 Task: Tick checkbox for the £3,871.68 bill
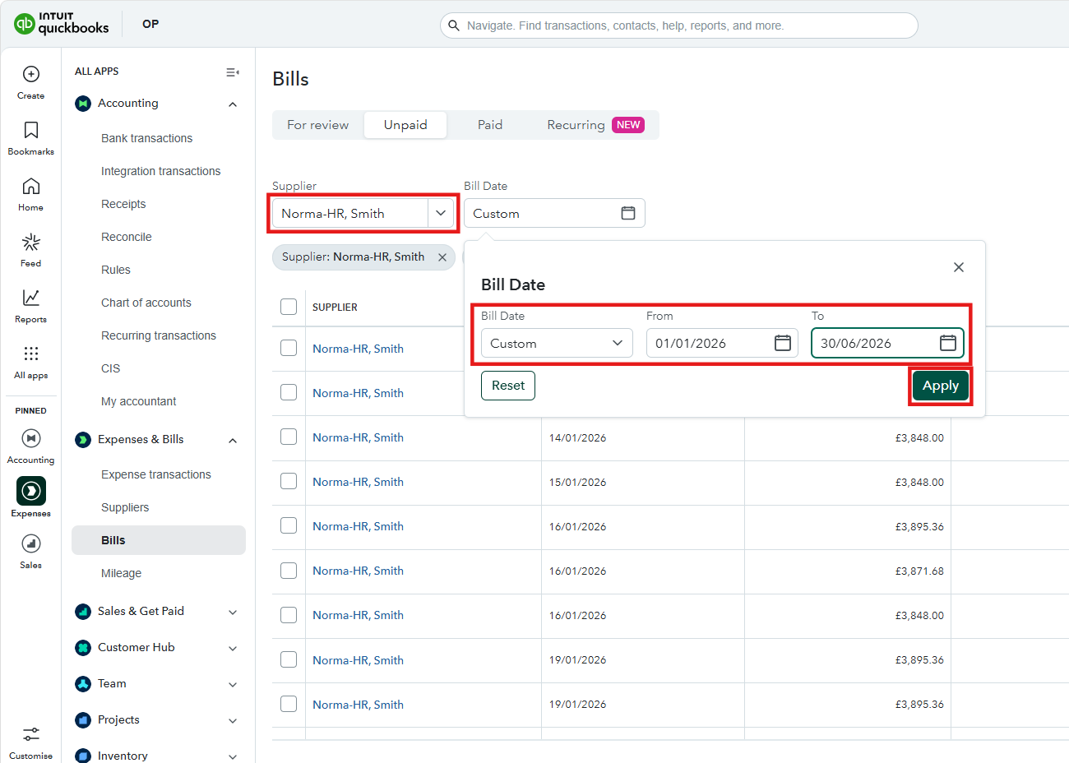[x=289, y=570]
